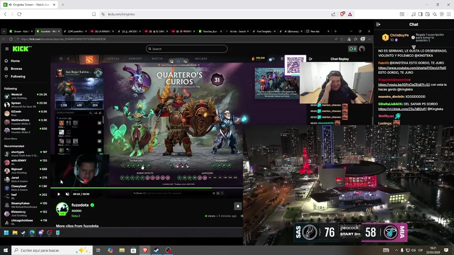Viewport: 454px width, 255px height.
Task: Open Westcol channel in Following list
Action: coord(26,96)
